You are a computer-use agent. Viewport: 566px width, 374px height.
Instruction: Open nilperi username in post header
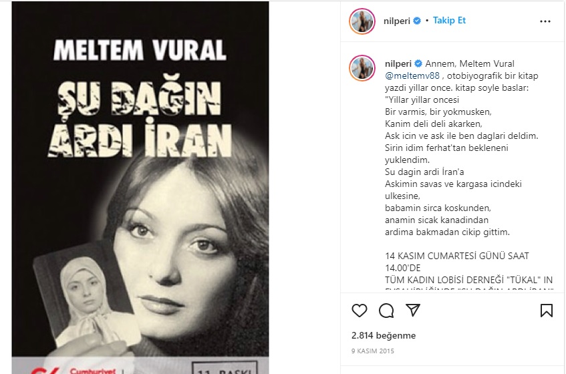point(397,21)
